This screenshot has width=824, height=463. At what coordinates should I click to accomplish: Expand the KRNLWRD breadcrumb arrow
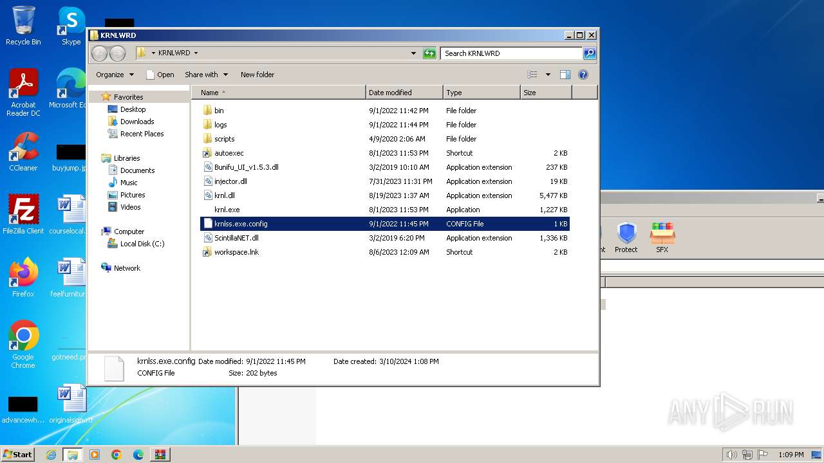point(196,53)
